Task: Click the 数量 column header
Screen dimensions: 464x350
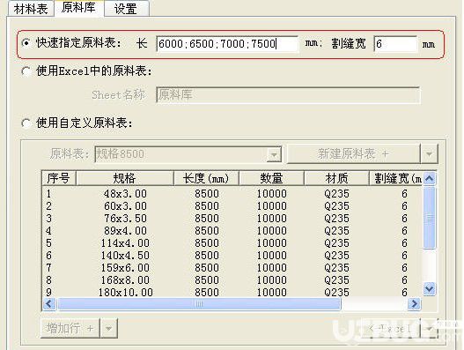Action: tap(271, 178)
